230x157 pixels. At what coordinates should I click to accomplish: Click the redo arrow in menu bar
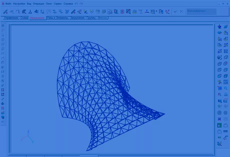click(81, 4)
